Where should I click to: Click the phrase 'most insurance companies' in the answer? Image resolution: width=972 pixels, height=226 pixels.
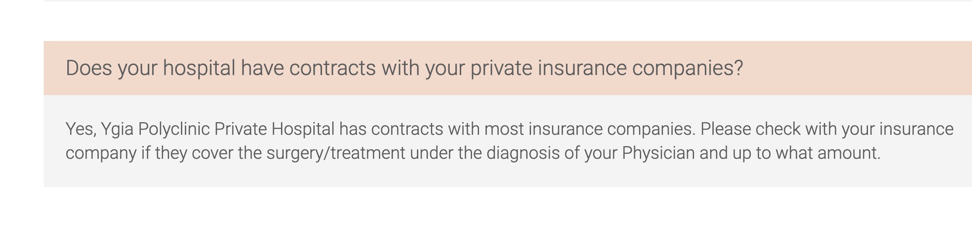(x=589, y=129)
